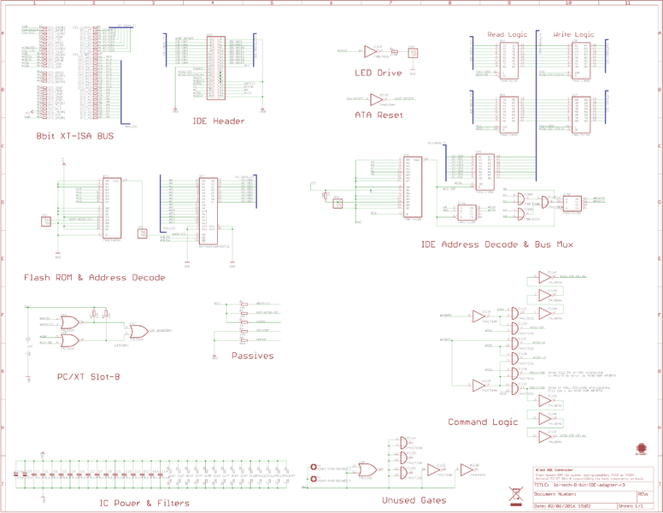Click the LED connector symbol in LED Drive
The image size is (663, 513).
tap(413, 53)
